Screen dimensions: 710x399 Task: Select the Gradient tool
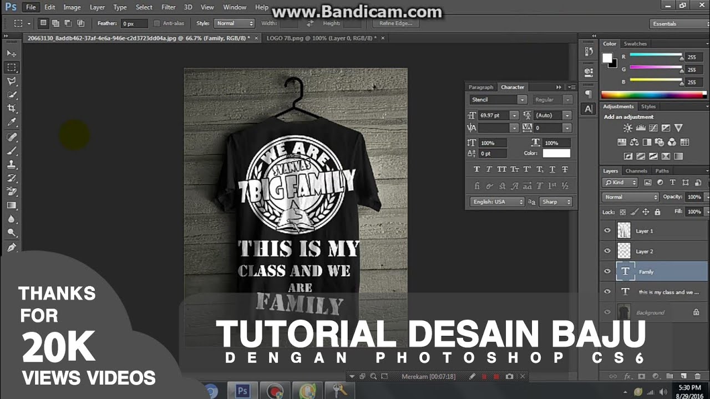click(x=12, y=206)
